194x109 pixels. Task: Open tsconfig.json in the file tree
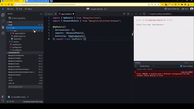(x=17, y=50)
